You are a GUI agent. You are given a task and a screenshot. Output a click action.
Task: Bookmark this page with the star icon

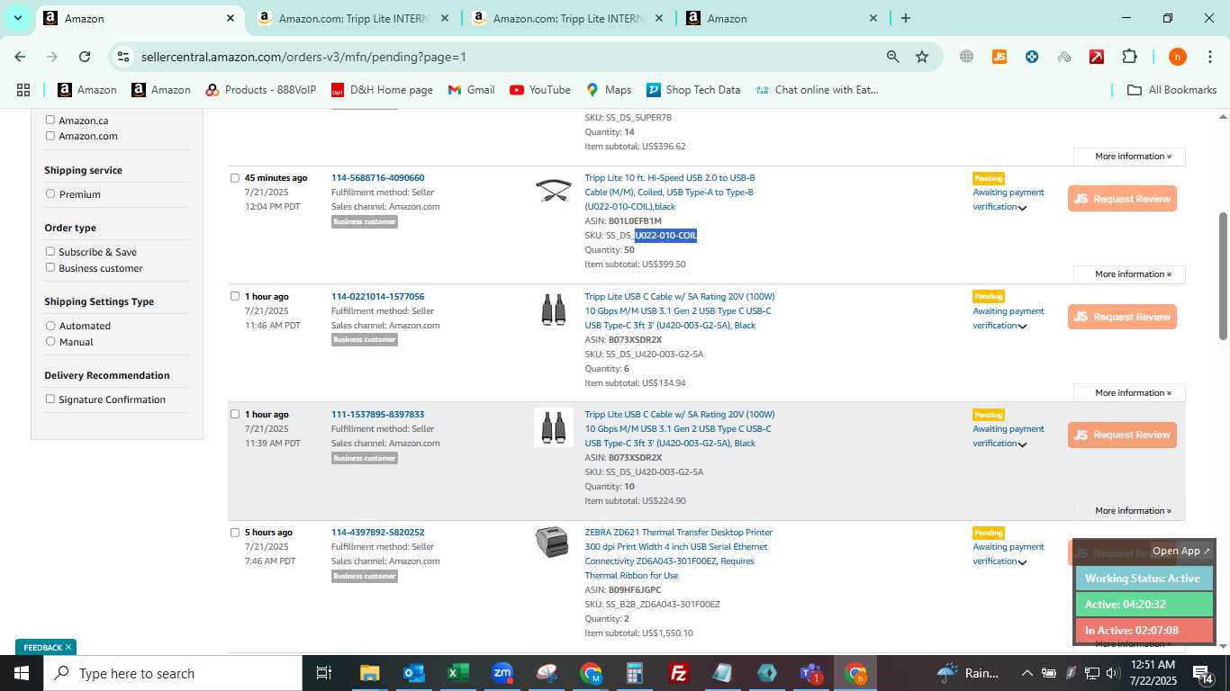(x=922, y=57)
